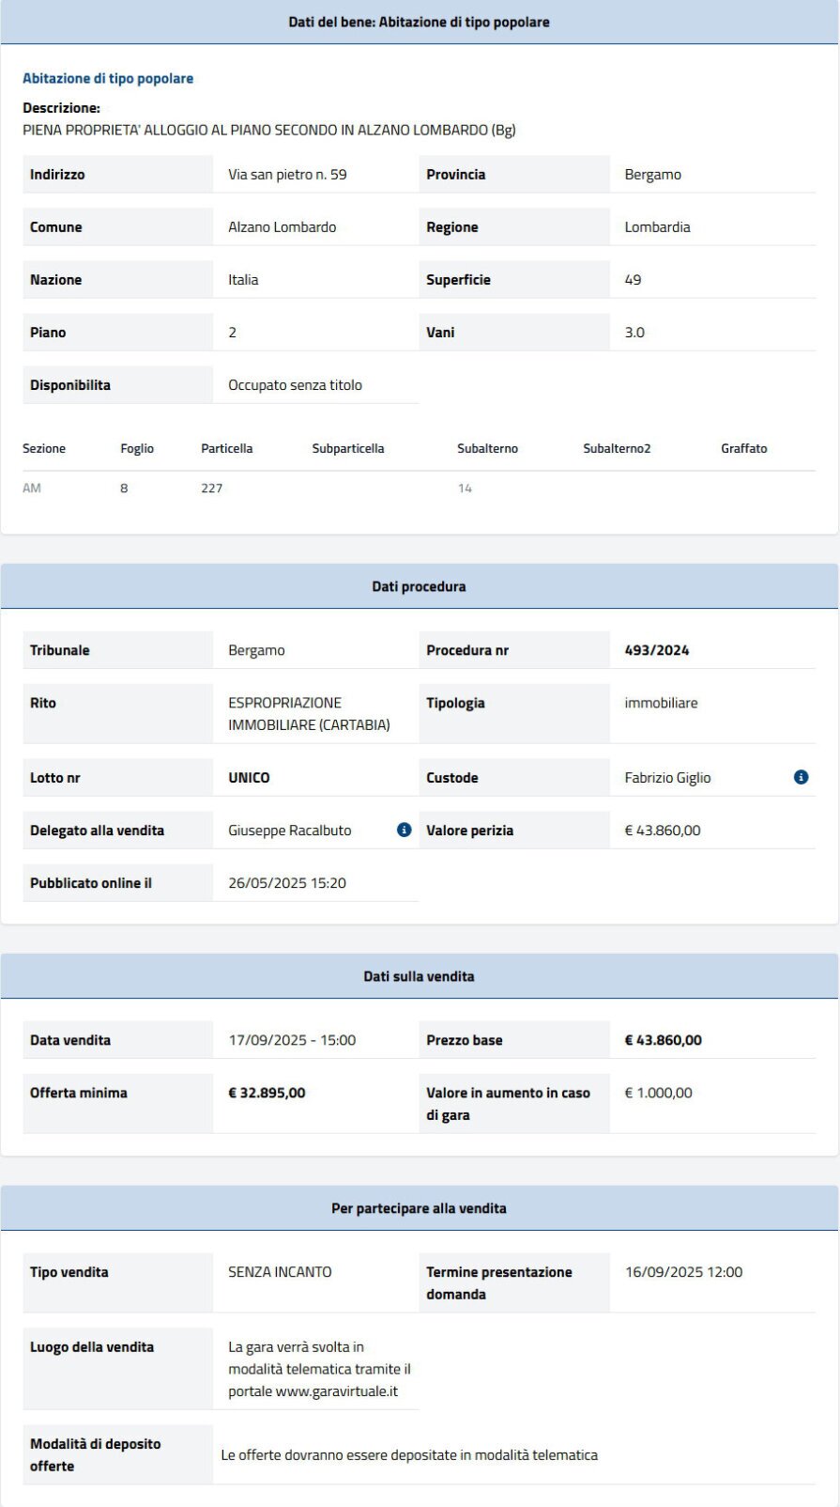This screenshot has width=840, height=1507.
Task: Click the Vani value 3.0
Action: (x=634, y=333)
